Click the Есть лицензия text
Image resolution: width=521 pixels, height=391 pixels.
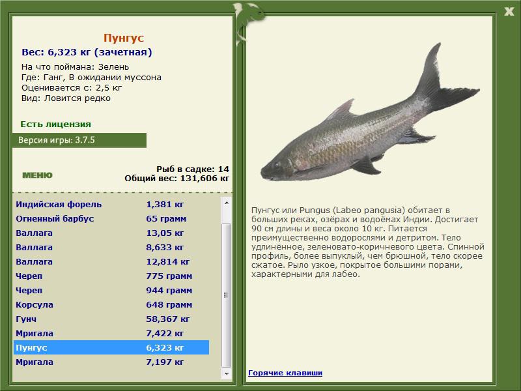pos(55,124)
